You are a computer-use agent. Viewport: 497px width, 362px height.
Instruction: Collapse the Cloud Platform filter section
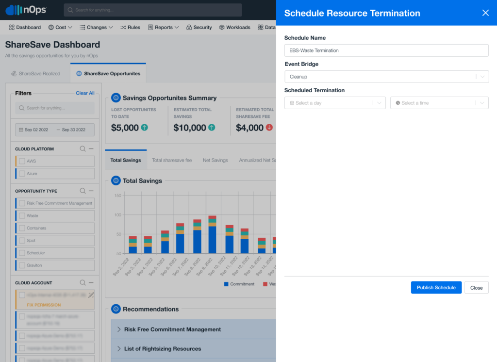point(91,148)
